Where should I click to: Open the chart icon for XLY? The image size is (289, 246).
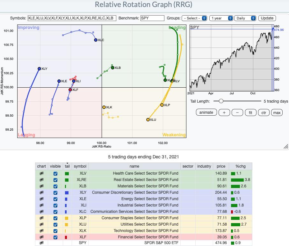(41, 192)
